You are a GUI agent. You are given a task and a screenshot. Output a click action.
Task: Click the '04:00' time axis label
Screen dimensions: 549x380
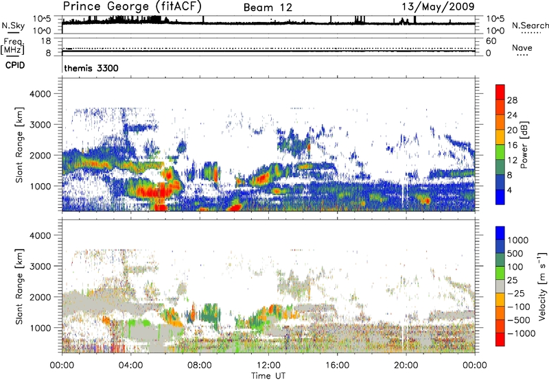130,366
